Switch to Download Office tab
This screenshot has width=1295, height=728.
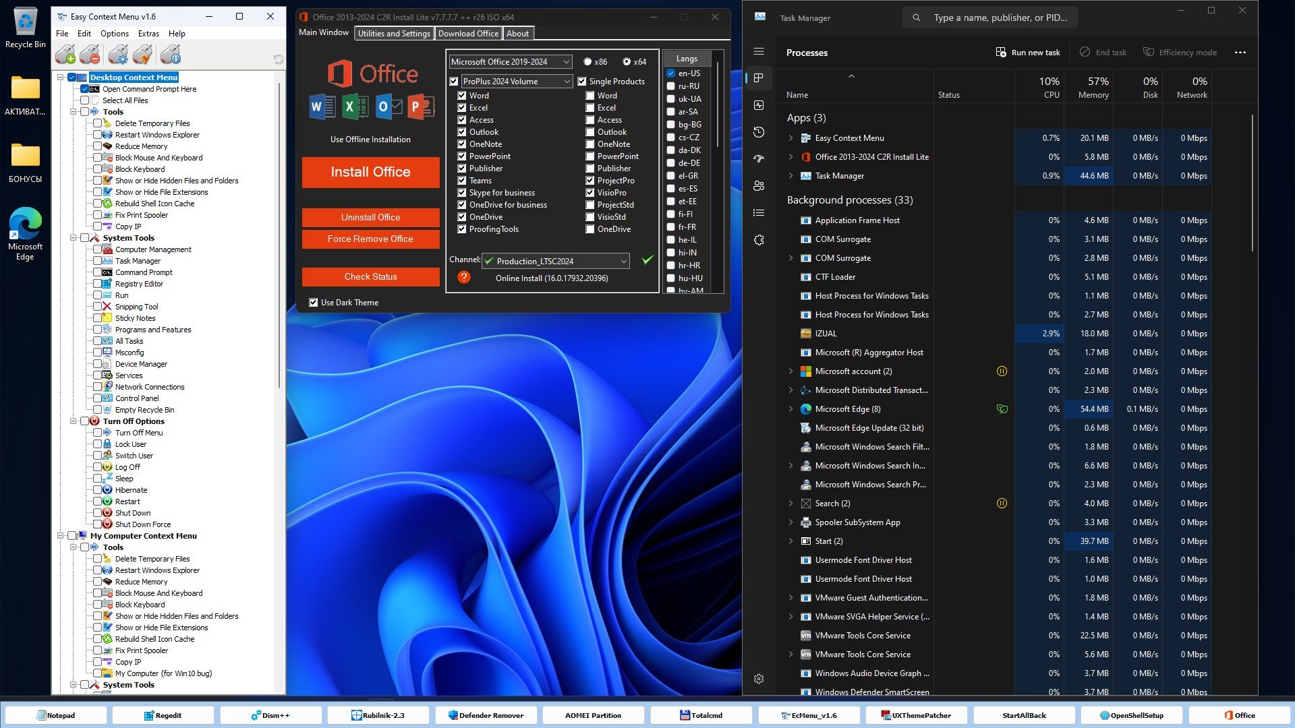pyautogui.click(x=468, y=34)
